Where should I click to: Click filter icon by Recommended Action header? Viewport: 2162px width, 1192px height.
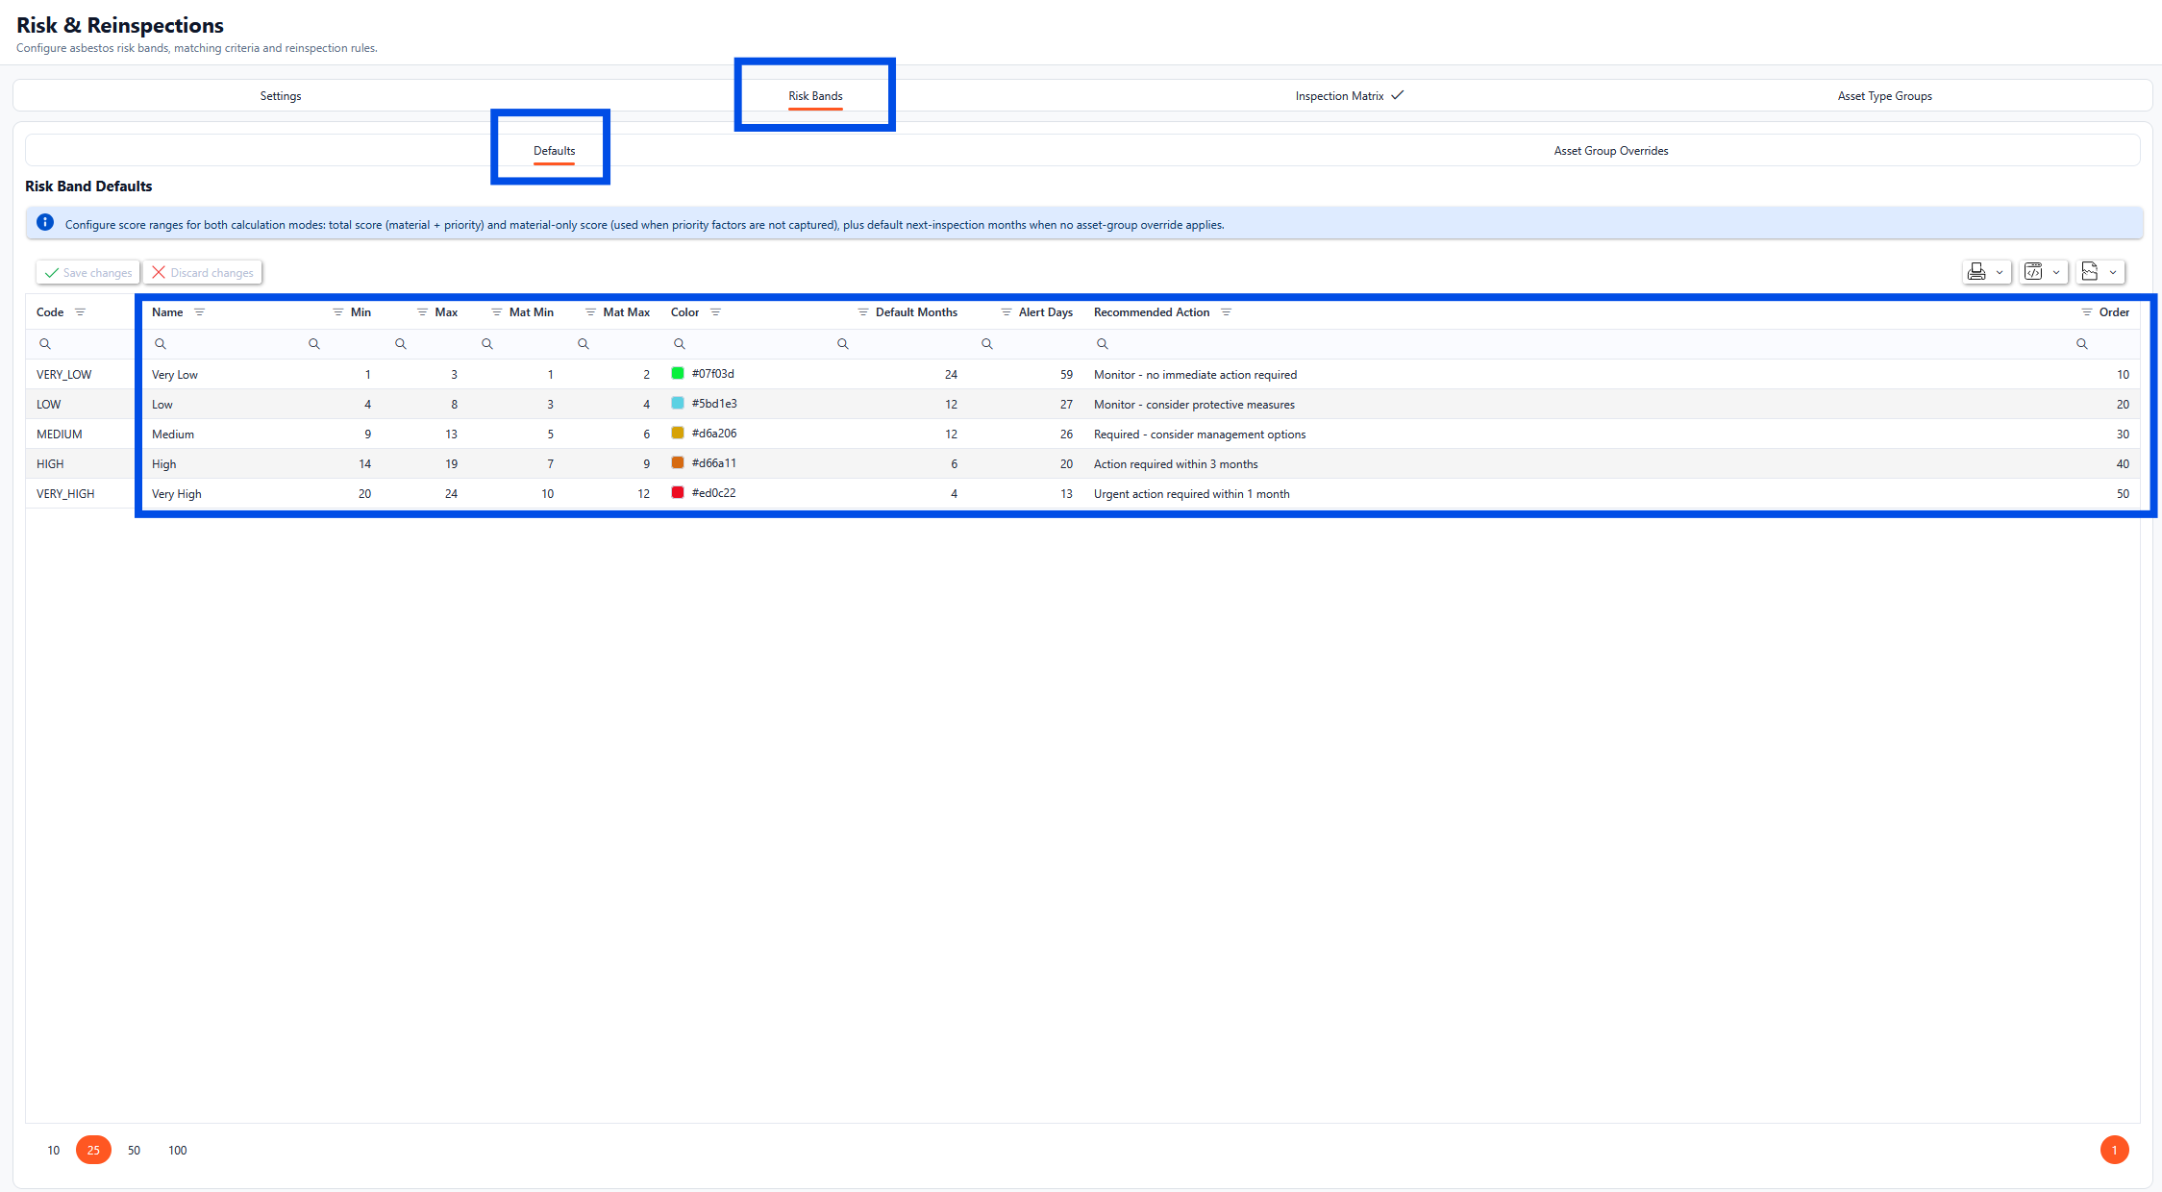click(1227, 312)
